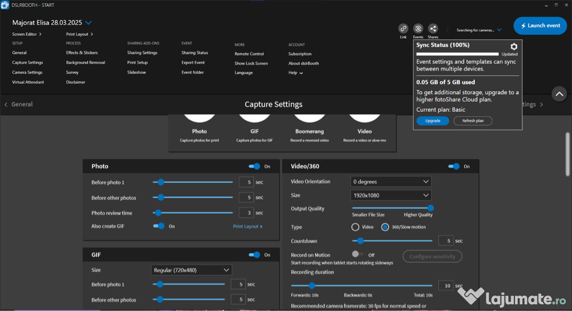Open the GIF Size Regular dropdown

point(192,270)
